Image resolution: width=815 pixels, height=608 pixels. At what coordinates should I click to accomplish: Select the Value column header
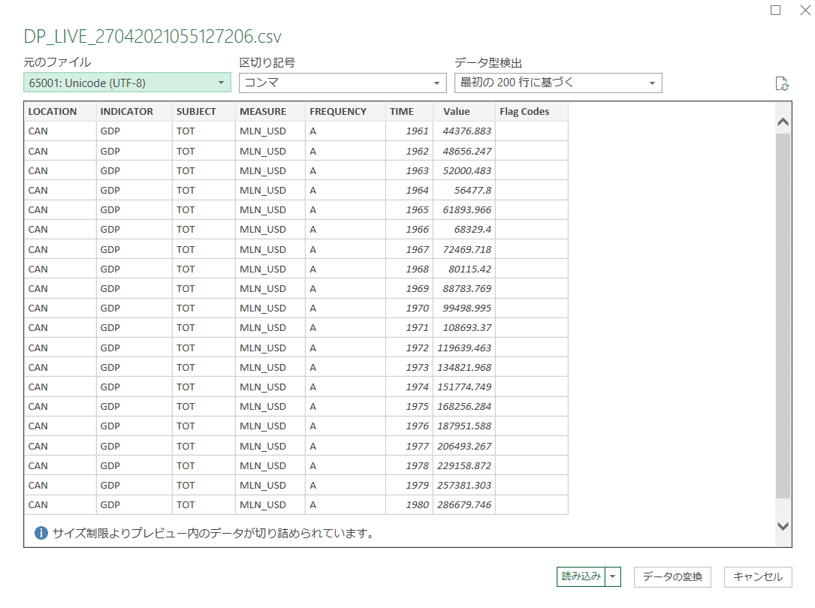[x=456, y=112]
